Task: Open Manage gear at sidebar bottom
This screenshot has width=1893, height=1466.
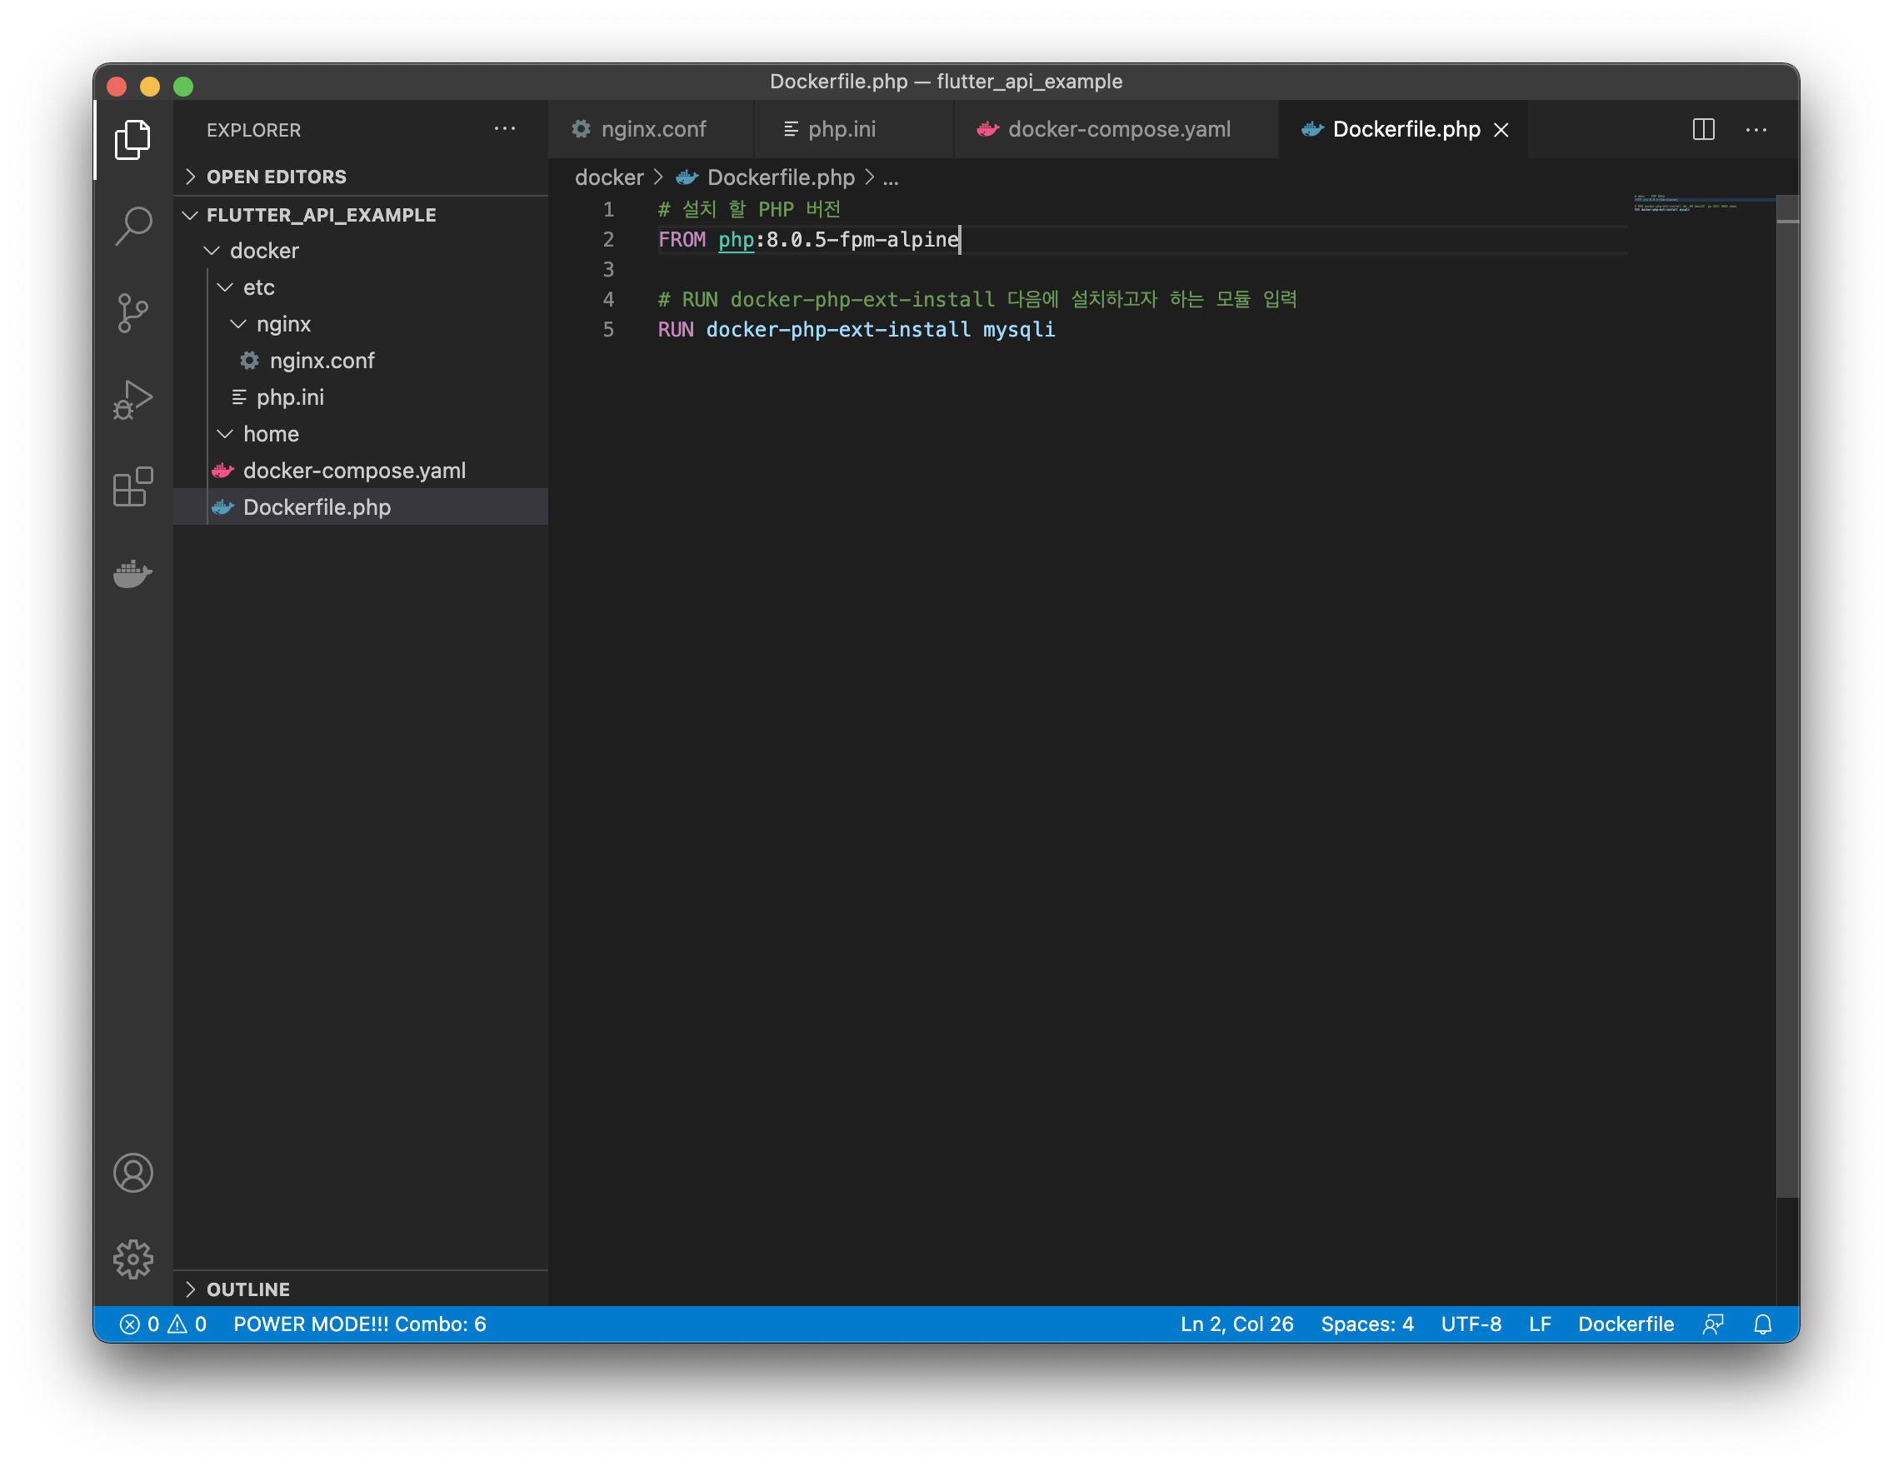Action: point(132,1259)
